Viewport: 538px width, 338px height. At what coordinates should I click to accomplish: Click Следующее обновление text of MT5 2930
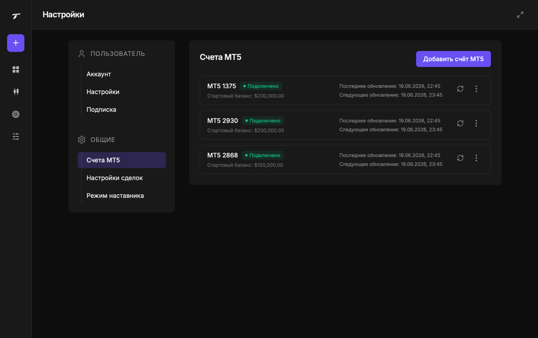click(391, 130)
